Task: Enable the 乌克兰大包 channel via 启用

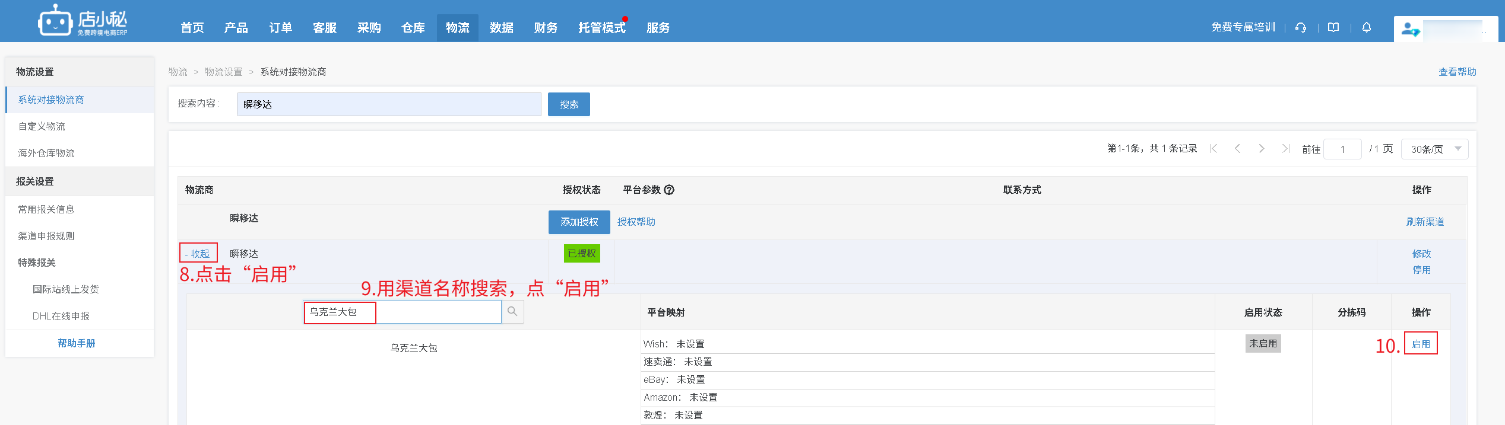Action: click(1420, 344)
